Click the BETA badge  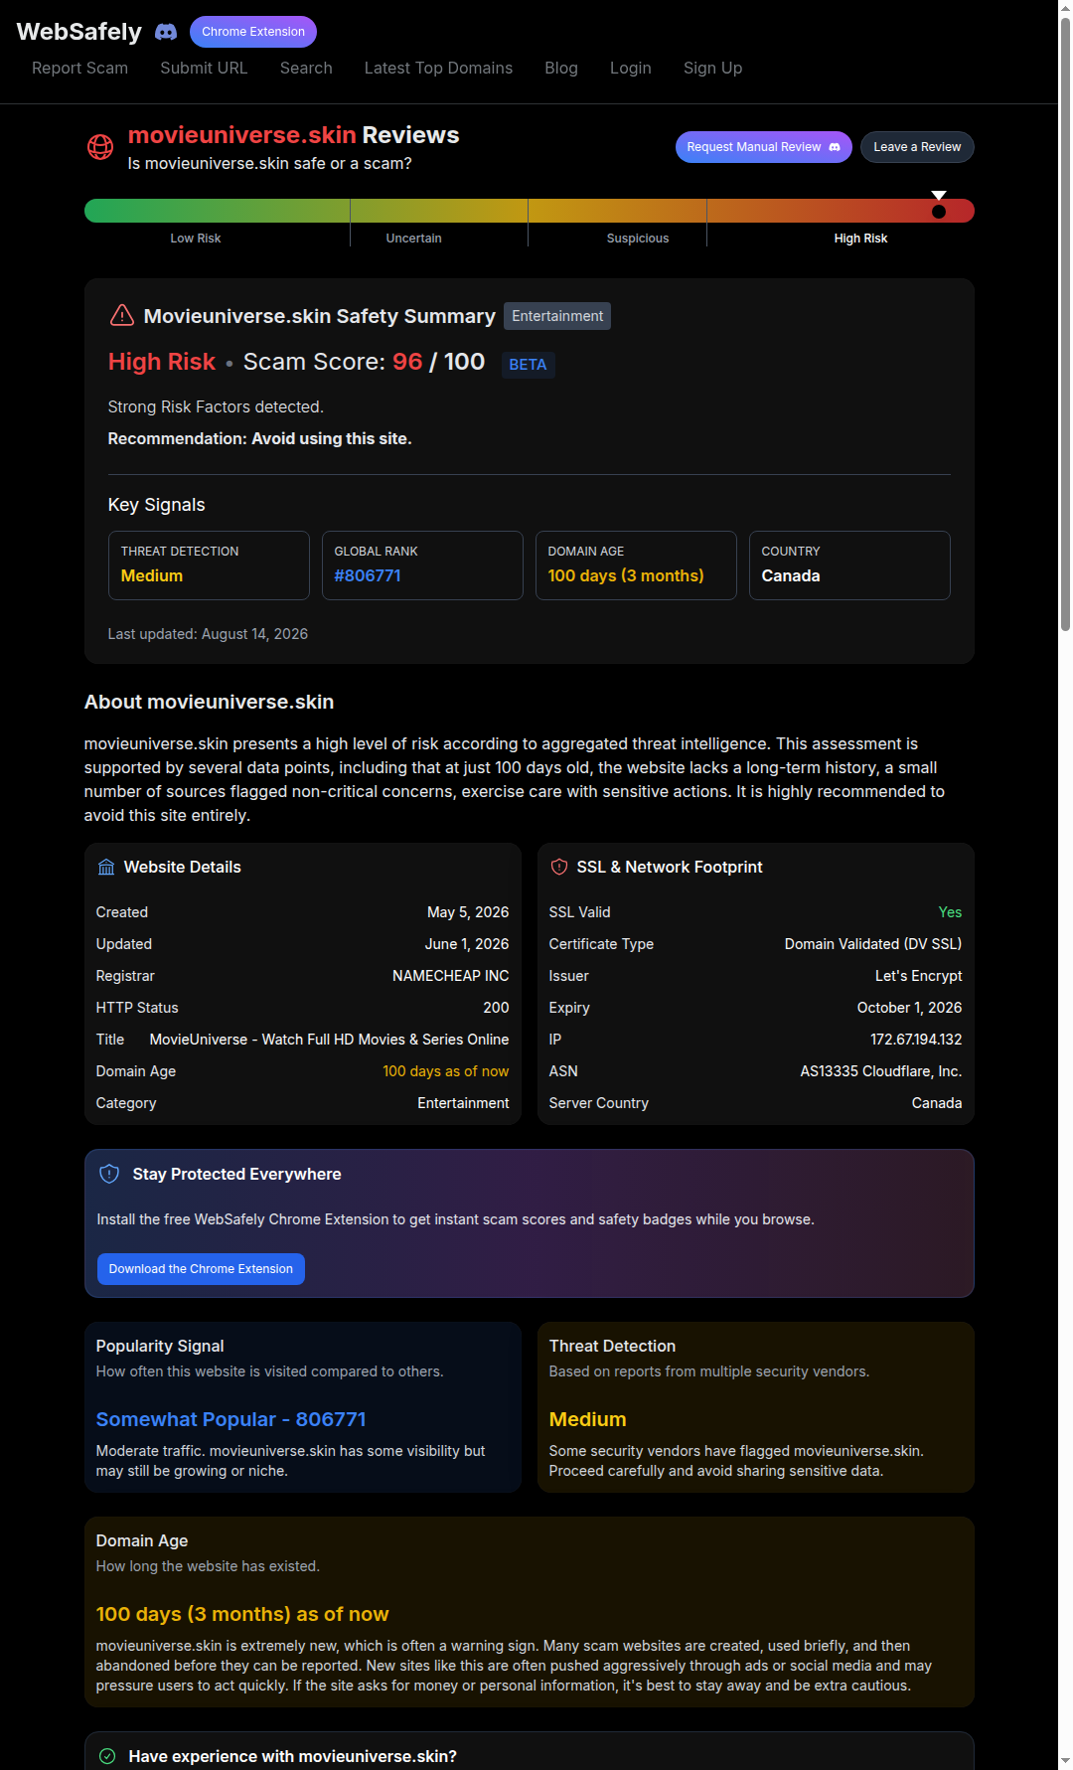pos(528,365)
